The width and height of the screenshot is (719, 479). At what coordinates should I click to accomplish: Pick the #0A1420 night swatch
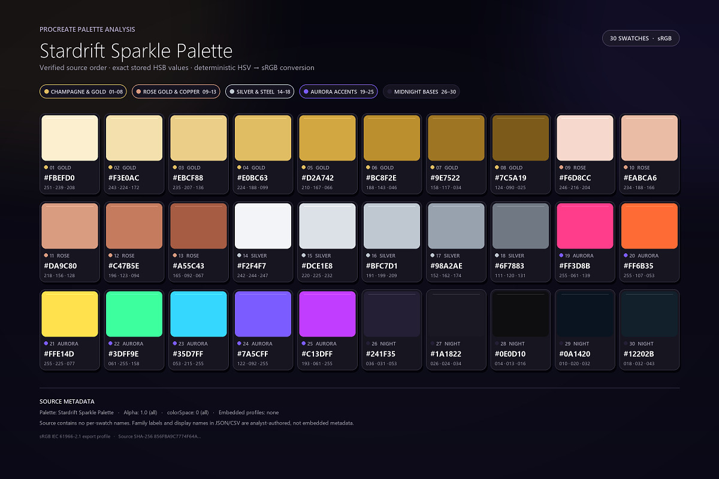(585, 314)
